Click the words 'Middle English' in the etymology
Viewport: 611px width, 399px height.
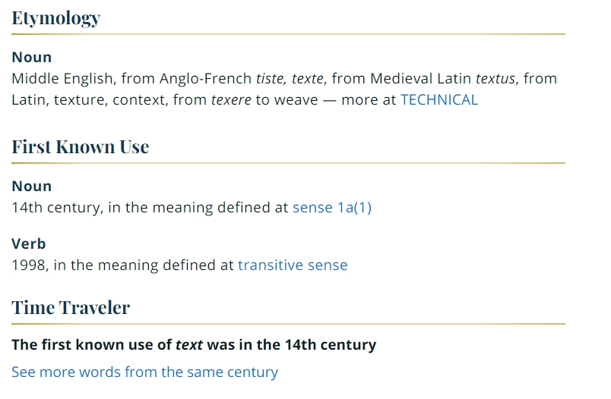(64, 79)
